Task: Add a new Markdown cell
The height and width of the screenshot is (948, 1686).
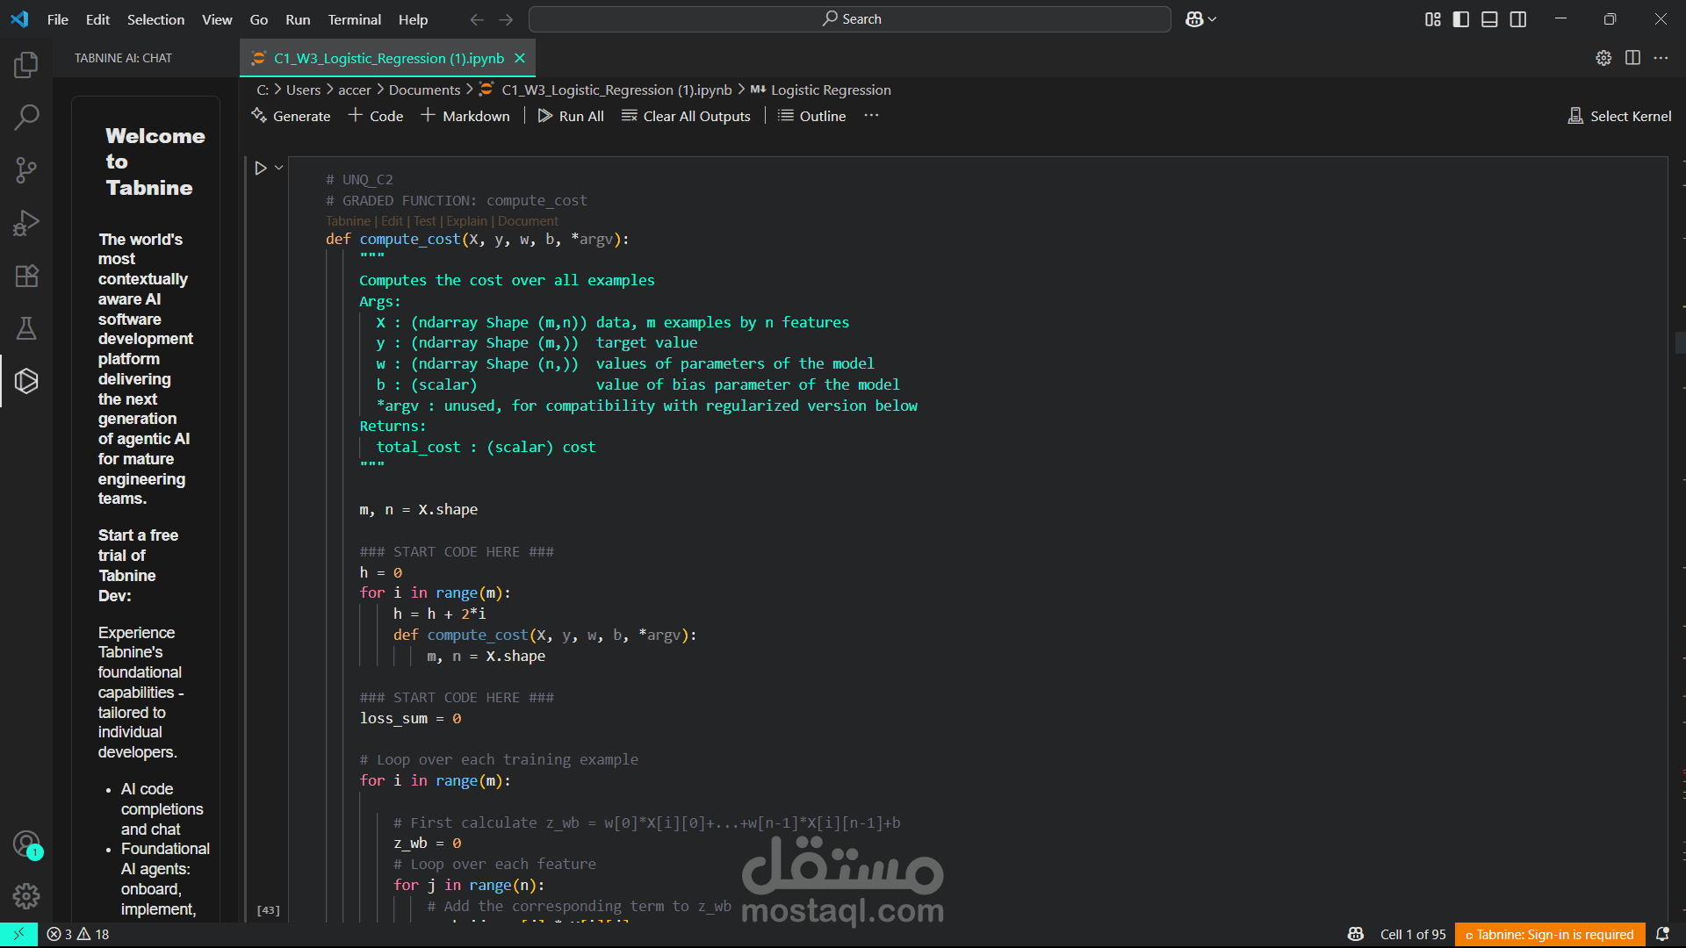Action: [x=465, y=116]
